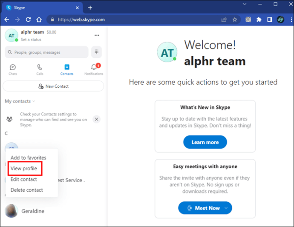Choose Delete contact

26,190
